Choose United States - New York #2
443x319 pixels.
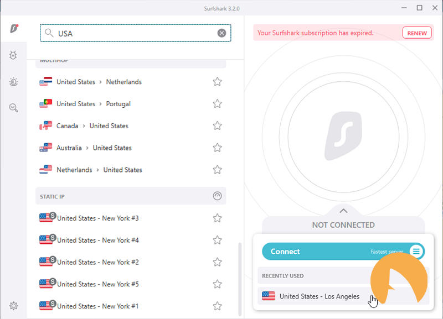tap(131, 262)
